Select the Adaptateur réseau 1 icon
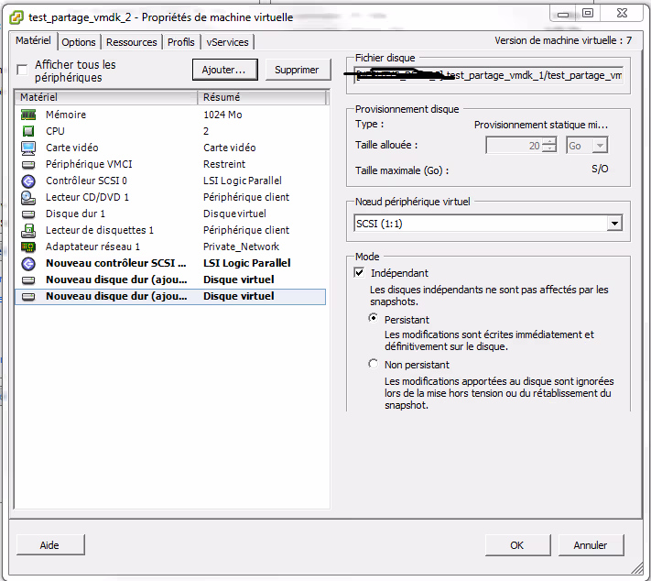Image resolution: width=651 pixels, height=581 pixels. click(x=28, y=247)
